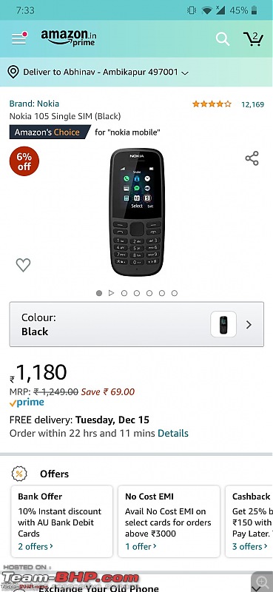This screenshot has width=273, height=592.
Task: Open the hamburger menu icon
Action: [x=19, y=38]
